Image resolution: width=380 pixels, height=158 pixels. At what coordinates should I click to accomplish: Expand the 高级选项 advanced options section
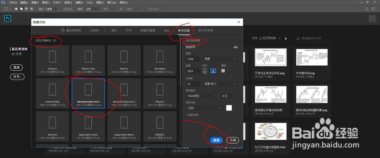[x=192, y=115]
